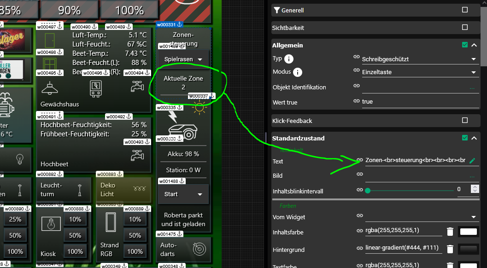Click the Leuchtturm lamp icon
487x268 pixels.
(x=80, y=190)
